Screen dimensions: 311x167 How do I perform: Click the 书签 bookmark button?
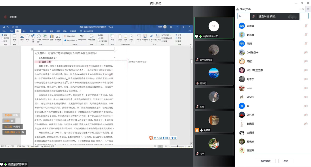tap(101, 38)
